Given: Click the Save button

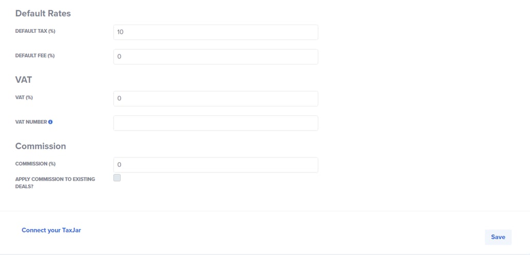Looking at the screenshot, I should point(498,237).
